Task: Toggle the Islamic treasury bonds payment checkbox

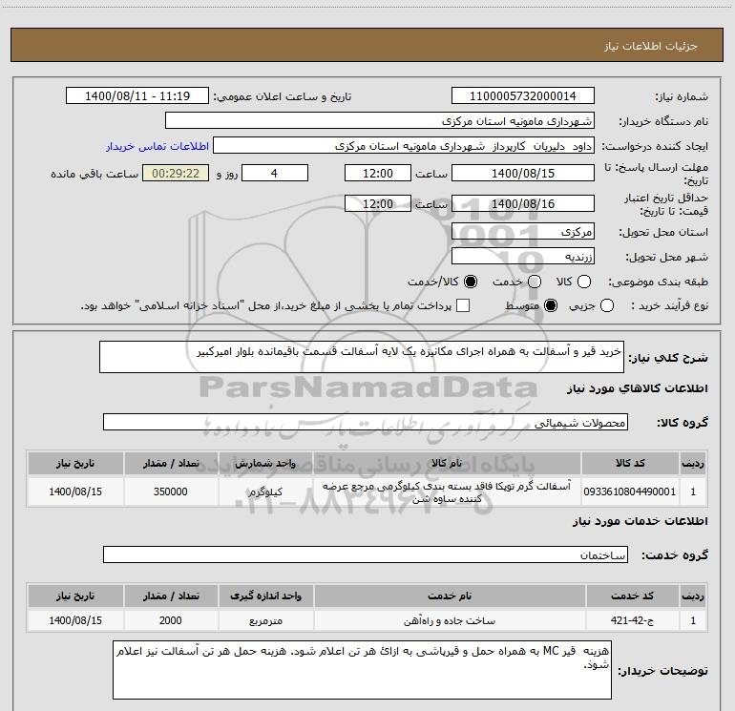Action: click(463, 305)
